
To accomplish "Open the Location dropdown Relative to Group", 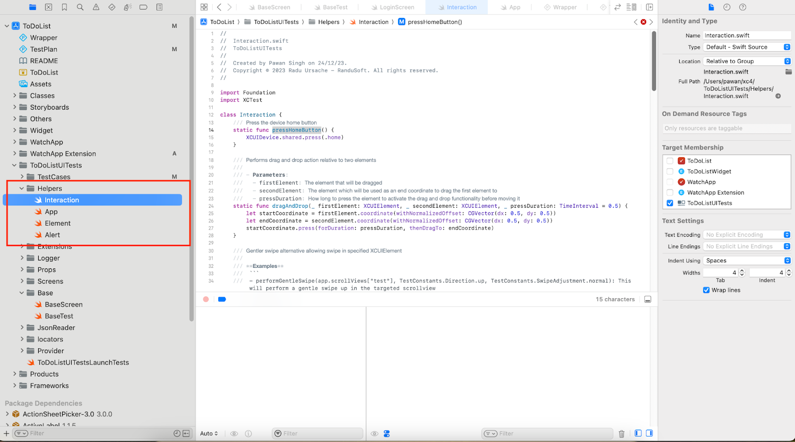I will pyautogui.click(x=747, y=62).
